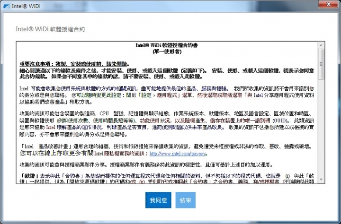This screenshot has width=341, height=224.
Task: Click the 我同意 agree button
Action: tap(158, 200)
